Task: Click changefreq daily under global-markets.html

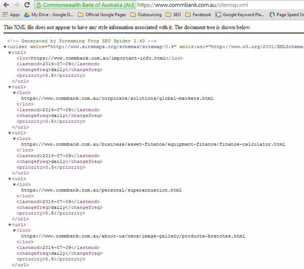Action: (59, 116)
